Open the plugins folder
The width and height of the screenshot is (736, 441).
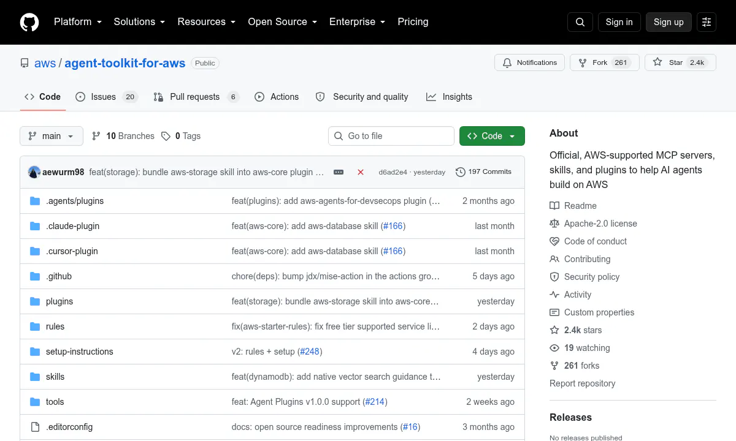(x=59, y=301)
